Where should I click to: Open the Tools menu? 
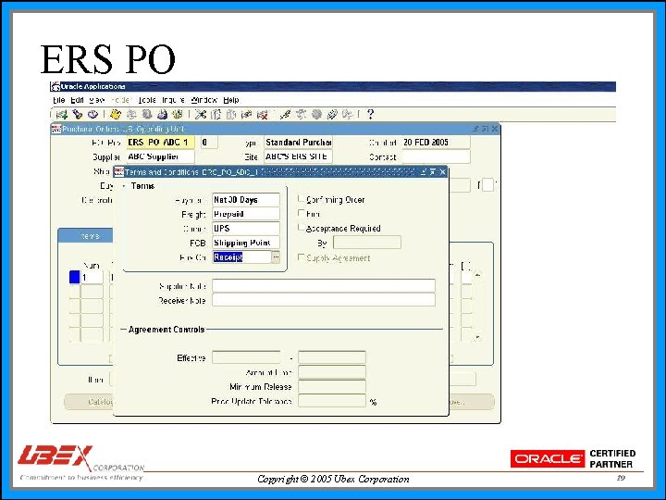[147, 100]
